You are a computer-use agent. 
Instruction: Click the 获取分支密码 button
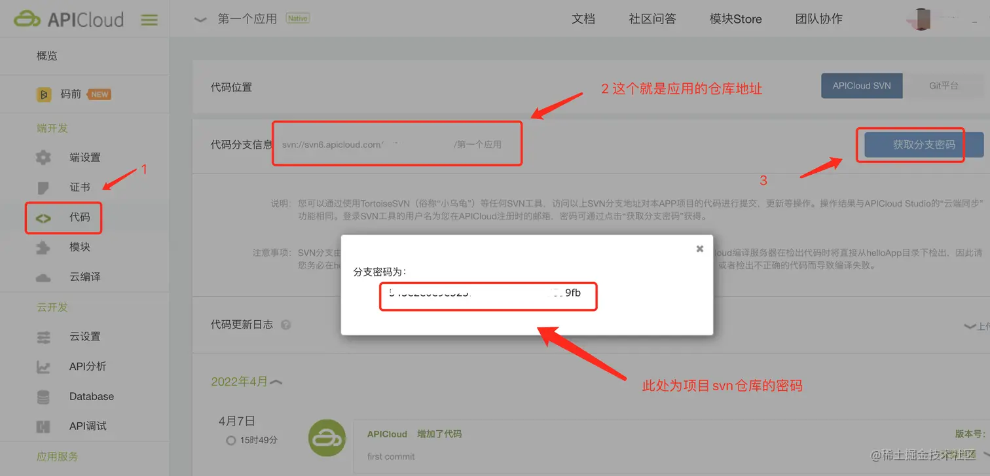(924, 145)
